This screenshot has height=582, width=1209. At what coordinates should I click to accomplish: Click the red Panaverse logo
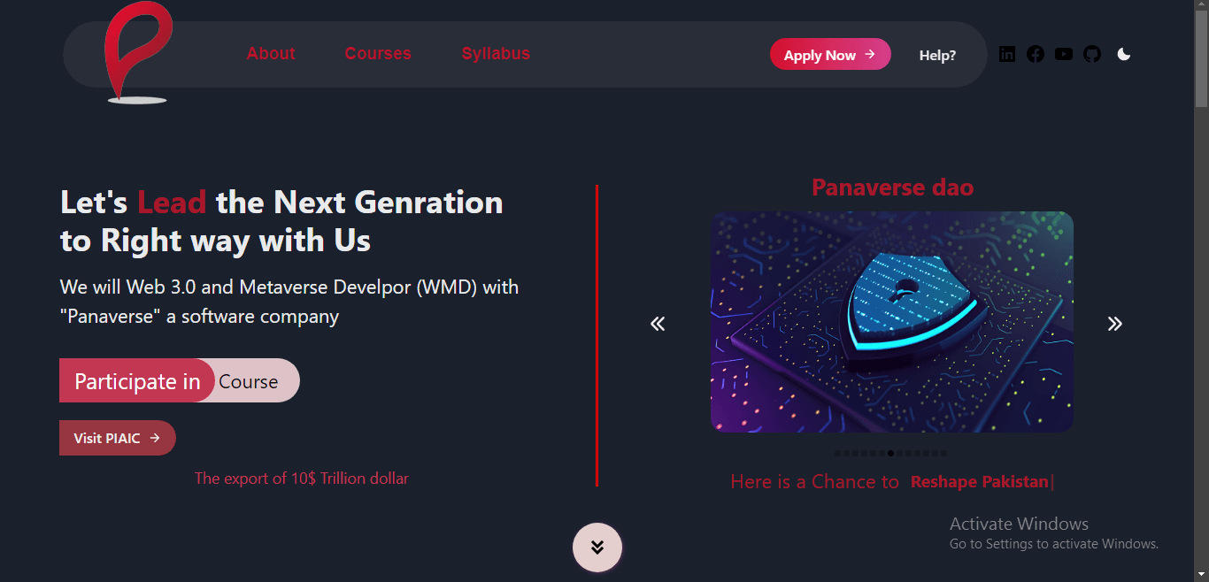pyautogui.click(x=137, y=52)
